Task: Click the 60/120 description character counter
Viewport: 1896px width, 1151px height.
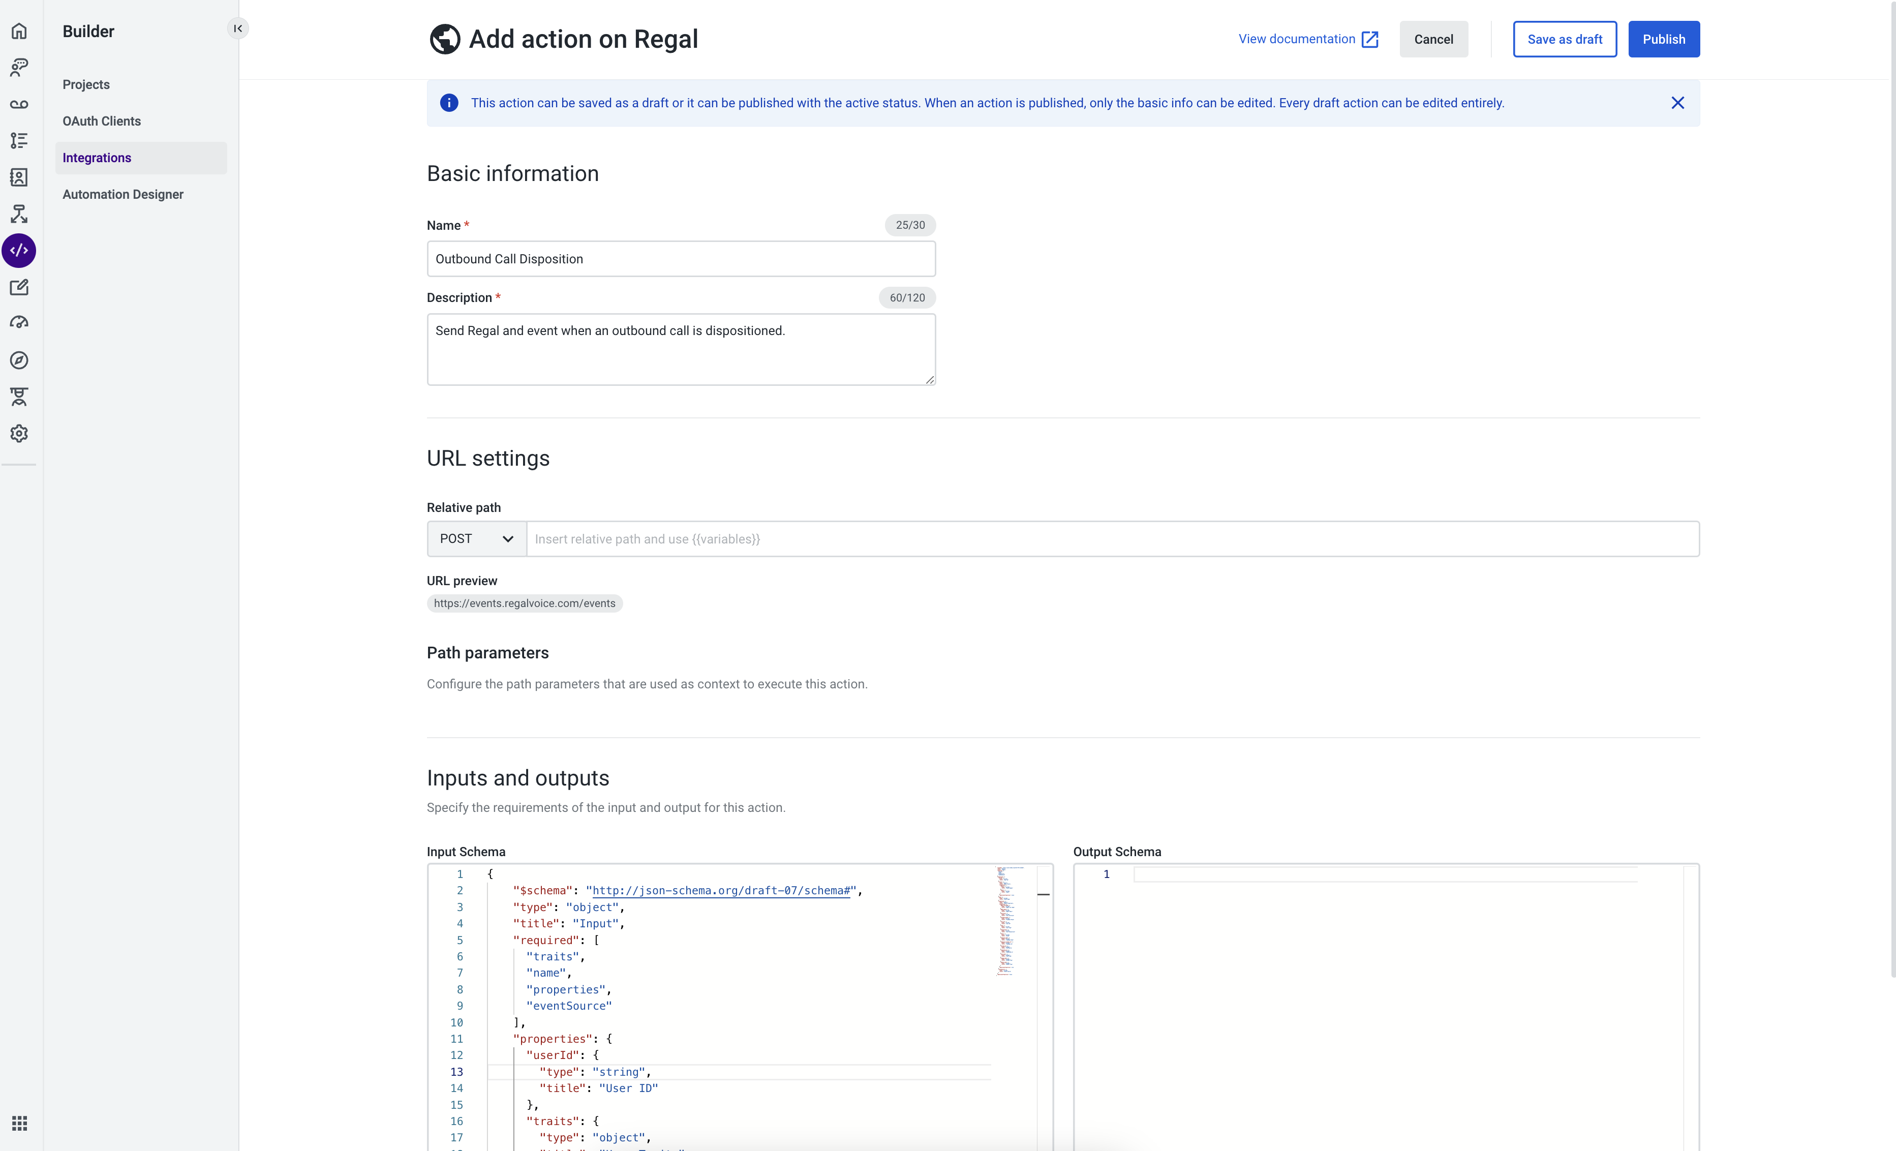Action: point(907,298)
